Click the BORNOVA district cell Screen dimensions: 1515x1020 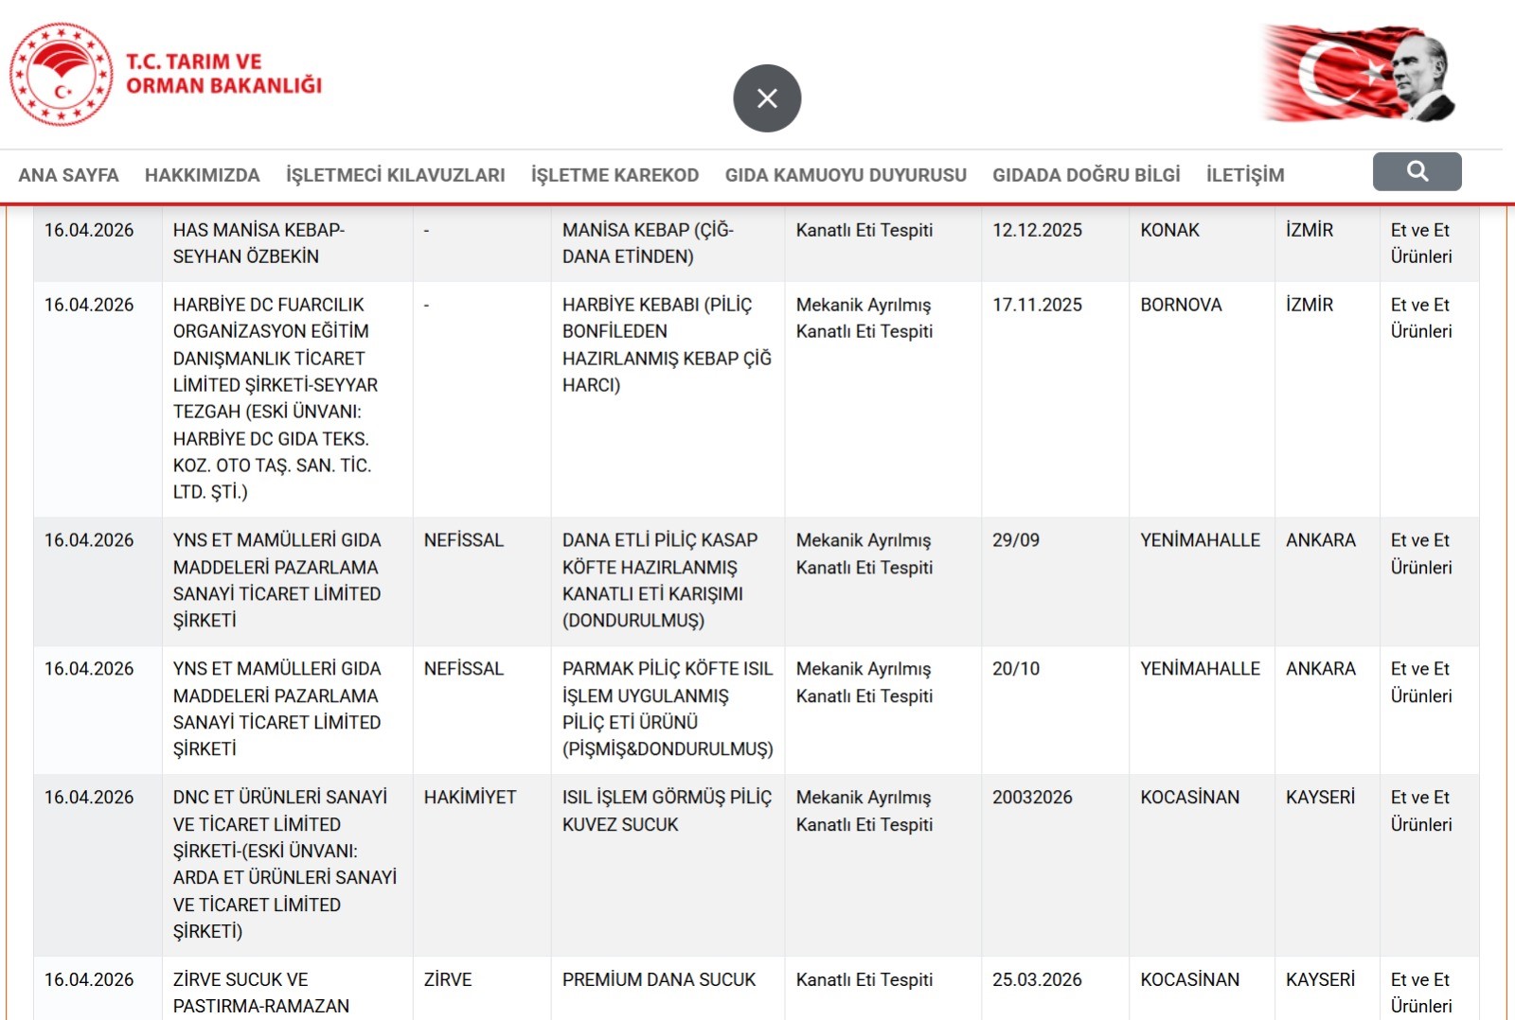point(1181,305)
